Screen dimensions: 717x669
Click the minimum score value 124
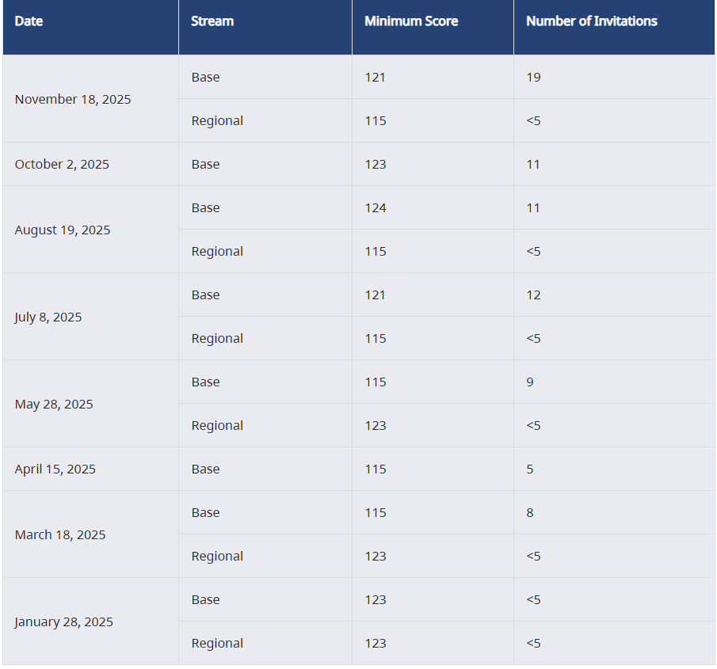376,208
